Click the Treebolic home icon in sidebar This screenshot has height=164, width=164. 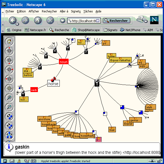point(9,42)
